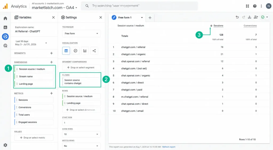Click the All accounts breadcrumb
This screenshot has height=150, width=273.
[38, 3]
